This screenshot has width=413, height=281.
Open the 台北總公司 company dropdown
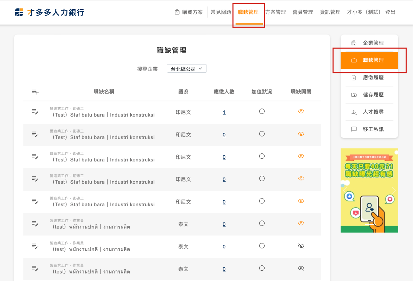[x=187, y=69]
